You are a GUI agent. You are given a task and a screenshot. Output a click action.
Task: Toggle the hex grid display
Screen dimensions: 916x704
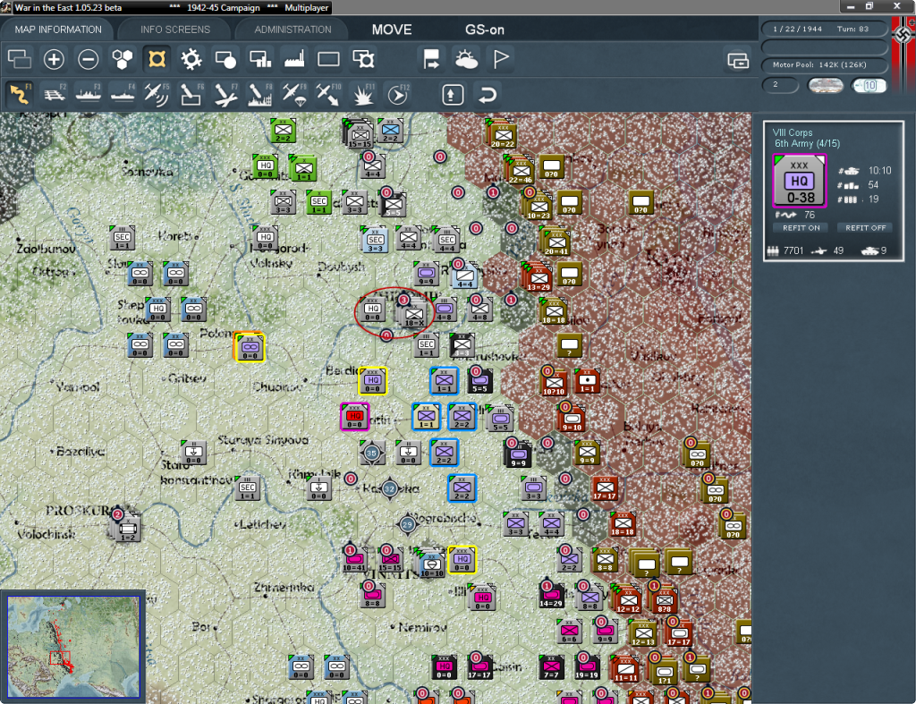tap(122, 59)
